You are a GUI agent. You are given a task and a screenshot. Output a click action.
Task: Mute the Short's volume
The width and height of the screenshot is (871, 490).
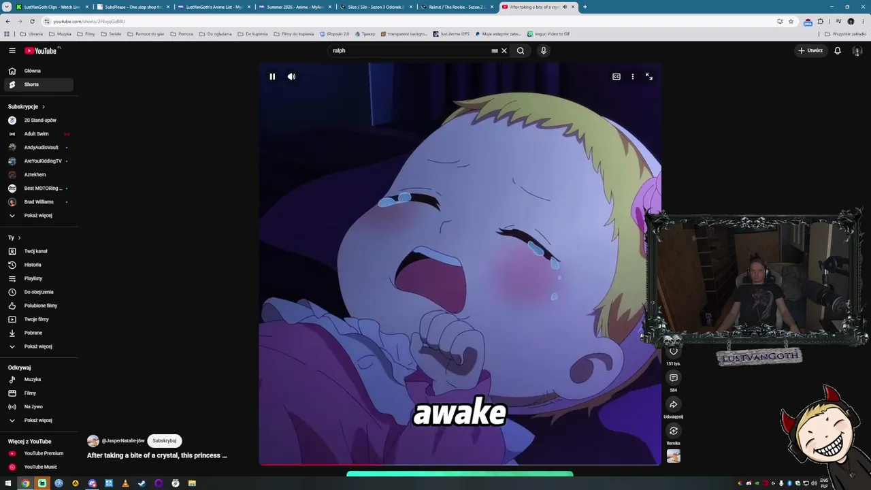click(291, 77)
